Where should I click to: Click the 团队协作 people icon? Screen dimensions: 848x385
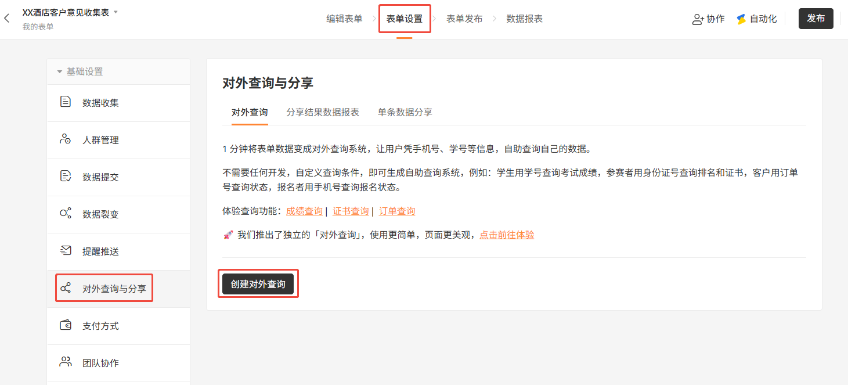pos(66,362)
